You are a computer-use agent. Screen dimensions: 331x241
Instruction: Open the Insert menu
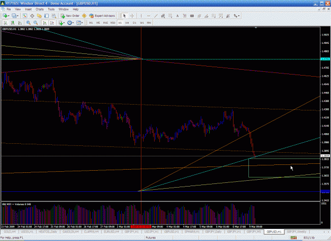pyautogui.click(x=28, y=10)
